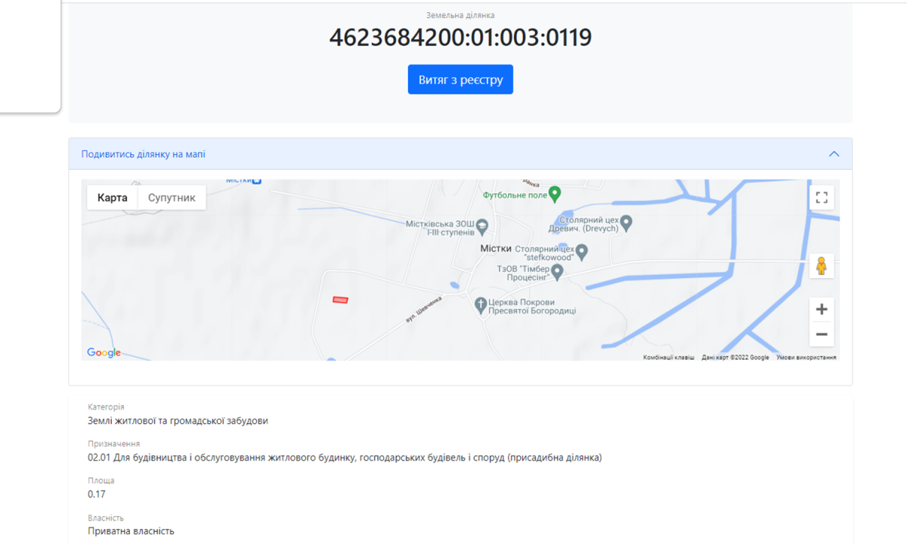Image resolution: width=907 pixels, height=544 pixels.
Task: Click Комбінації клавіш keyboard shortcuts button
Action: tap(668, 357)
